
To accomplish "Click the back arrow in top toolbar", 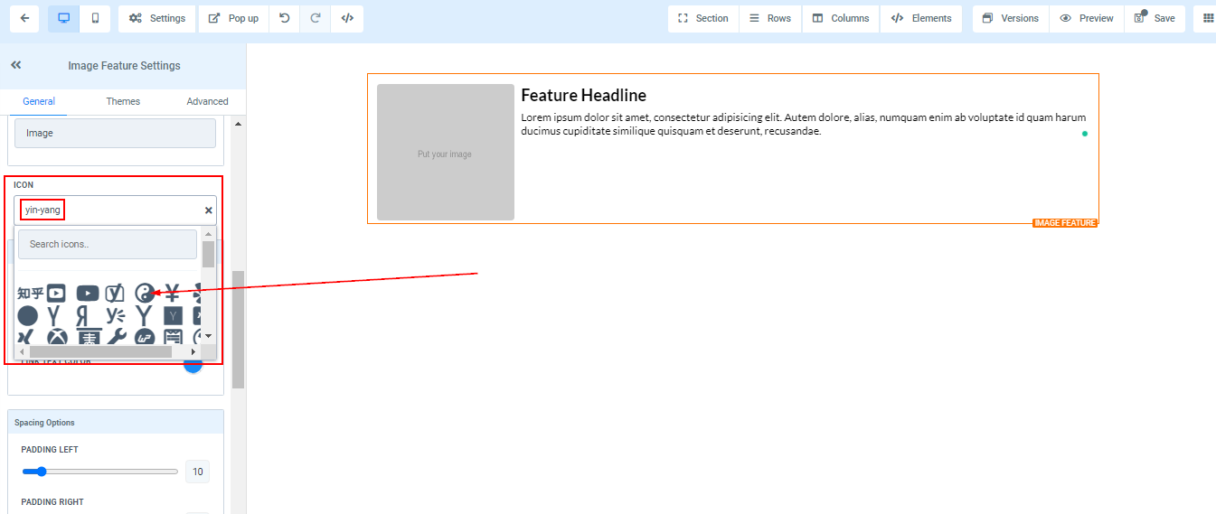I will point(24,18).
